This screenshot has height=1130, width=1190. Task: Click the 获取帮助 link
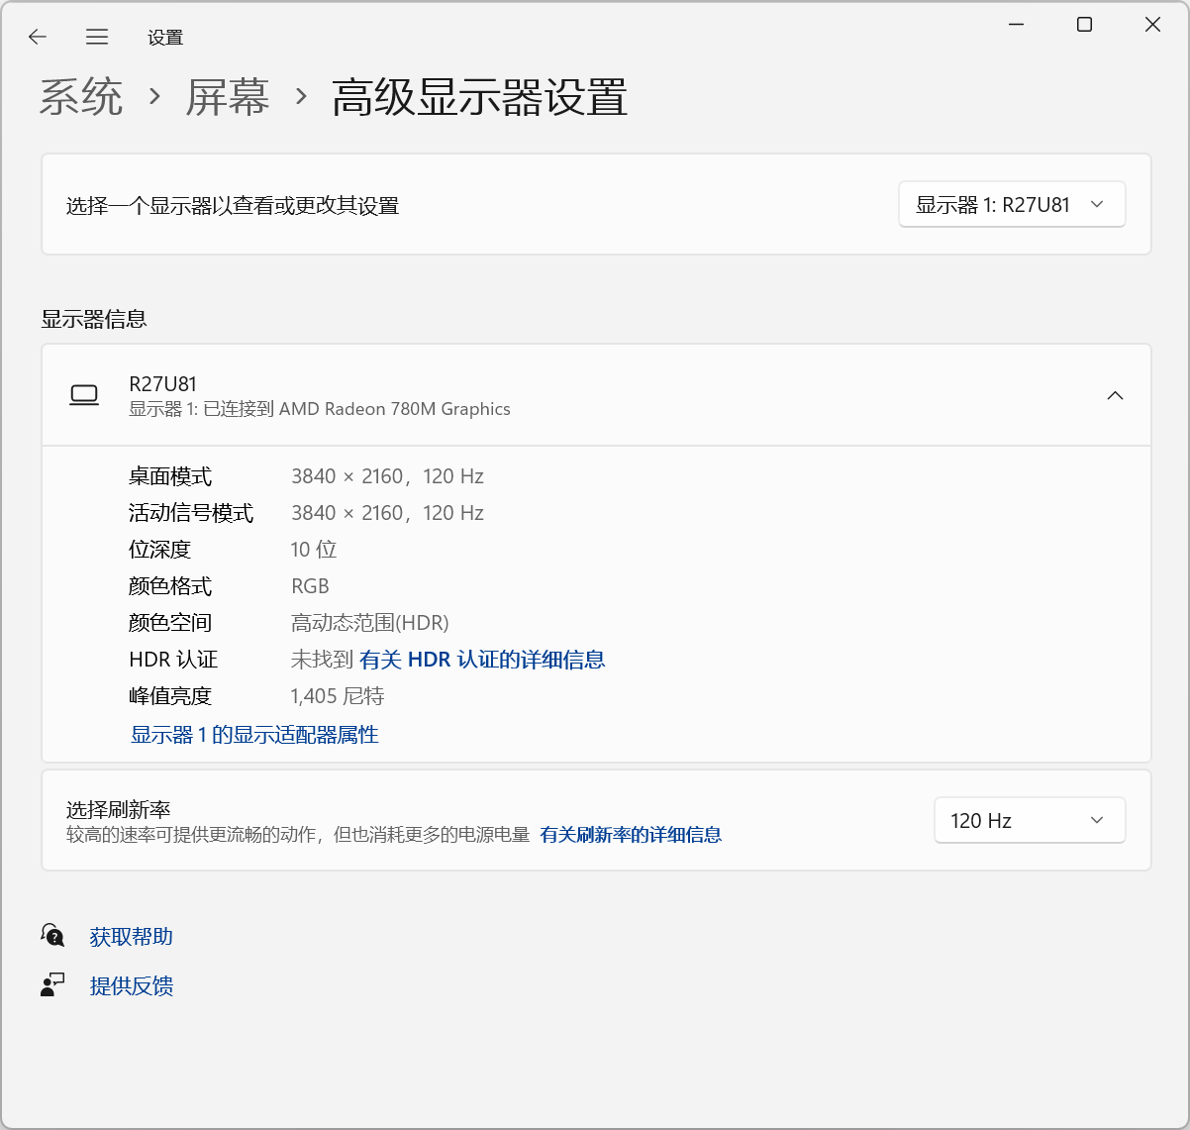click(x=131, y=936)
